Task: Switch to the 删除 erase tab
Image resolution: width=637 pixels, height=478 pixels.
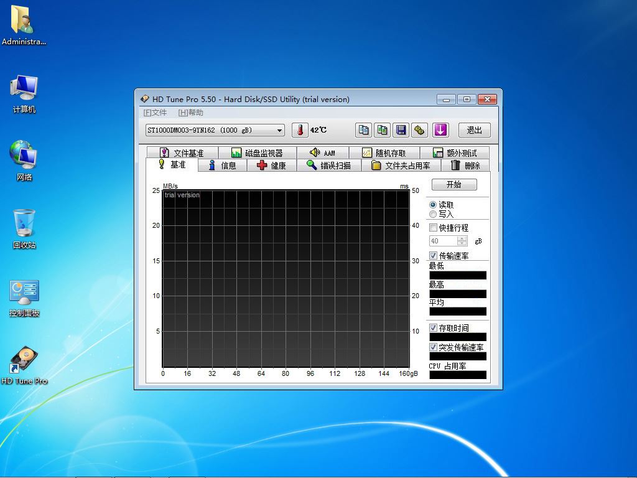Action: [x=465, y=166]
